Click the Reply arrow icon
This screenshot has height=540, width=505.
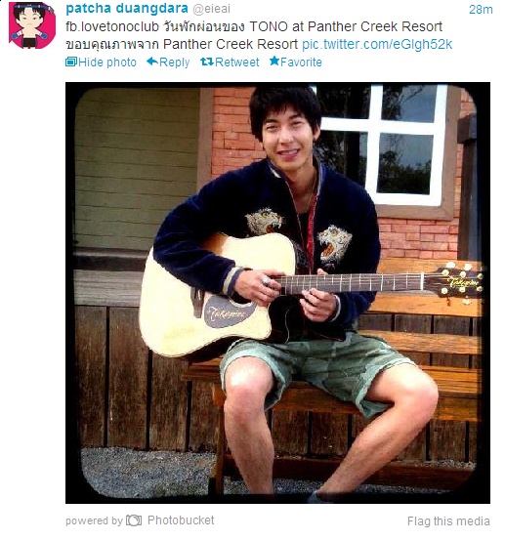(152, 62)
